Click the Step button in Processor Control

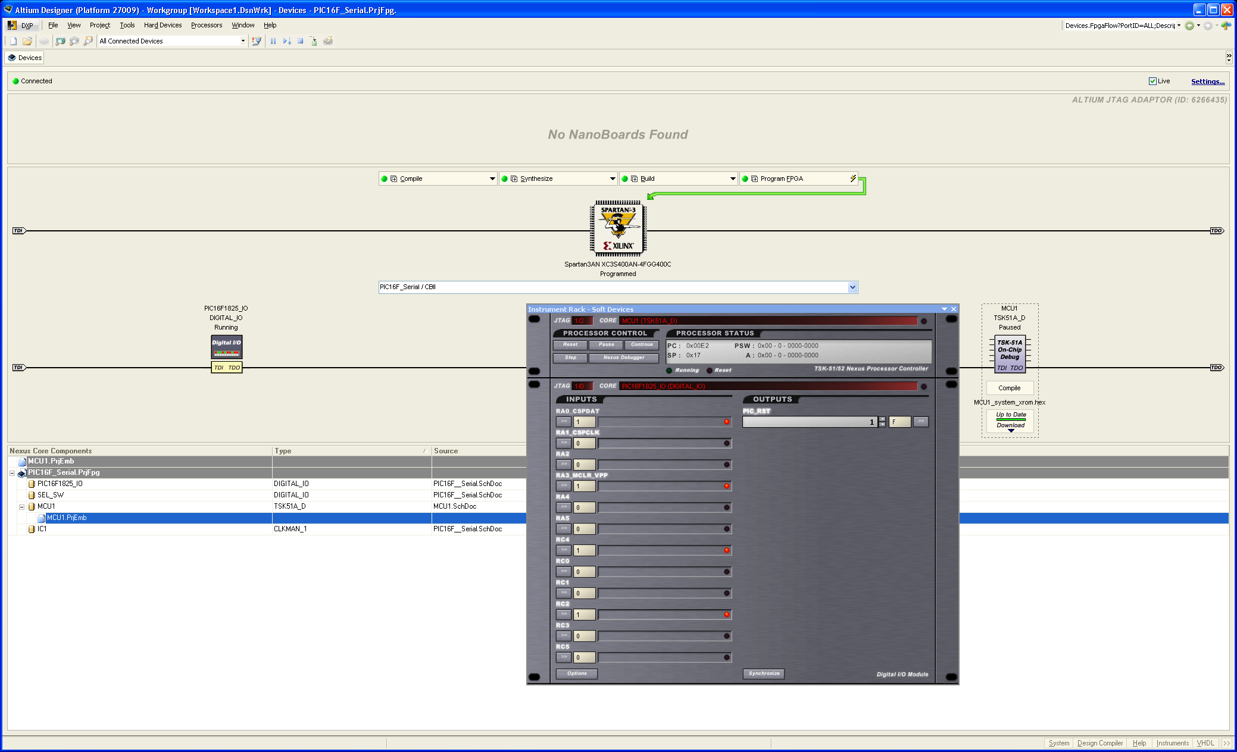pos(570,358)
